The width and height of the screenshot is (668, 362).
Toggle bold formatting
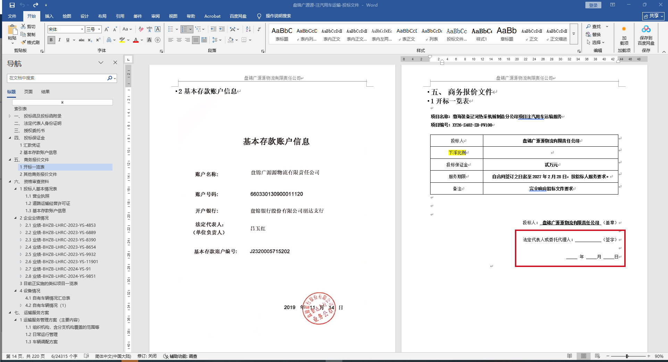click(x=51, y=40)
